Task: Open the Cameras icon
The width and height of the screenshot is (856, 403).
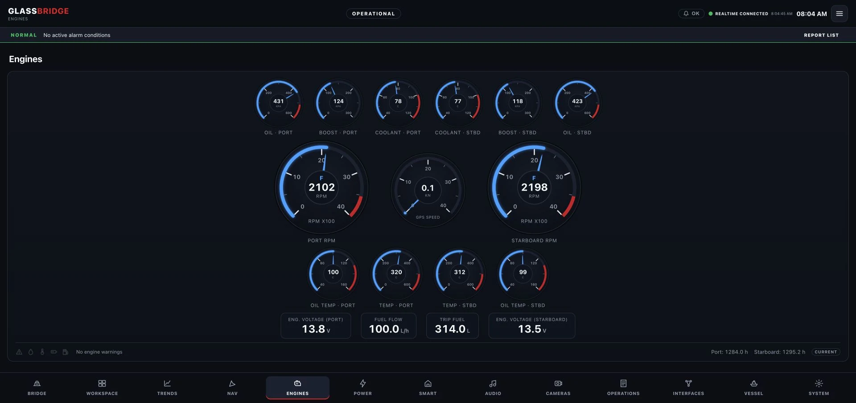Action: point(558,383)
